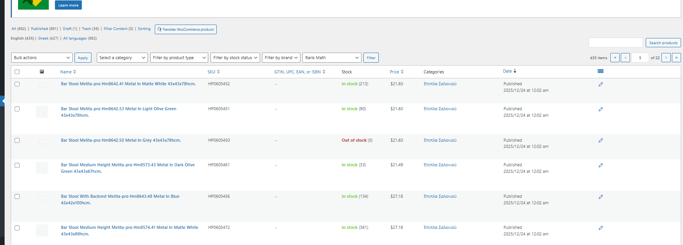Go to the next page arrow

pos(666,58)
